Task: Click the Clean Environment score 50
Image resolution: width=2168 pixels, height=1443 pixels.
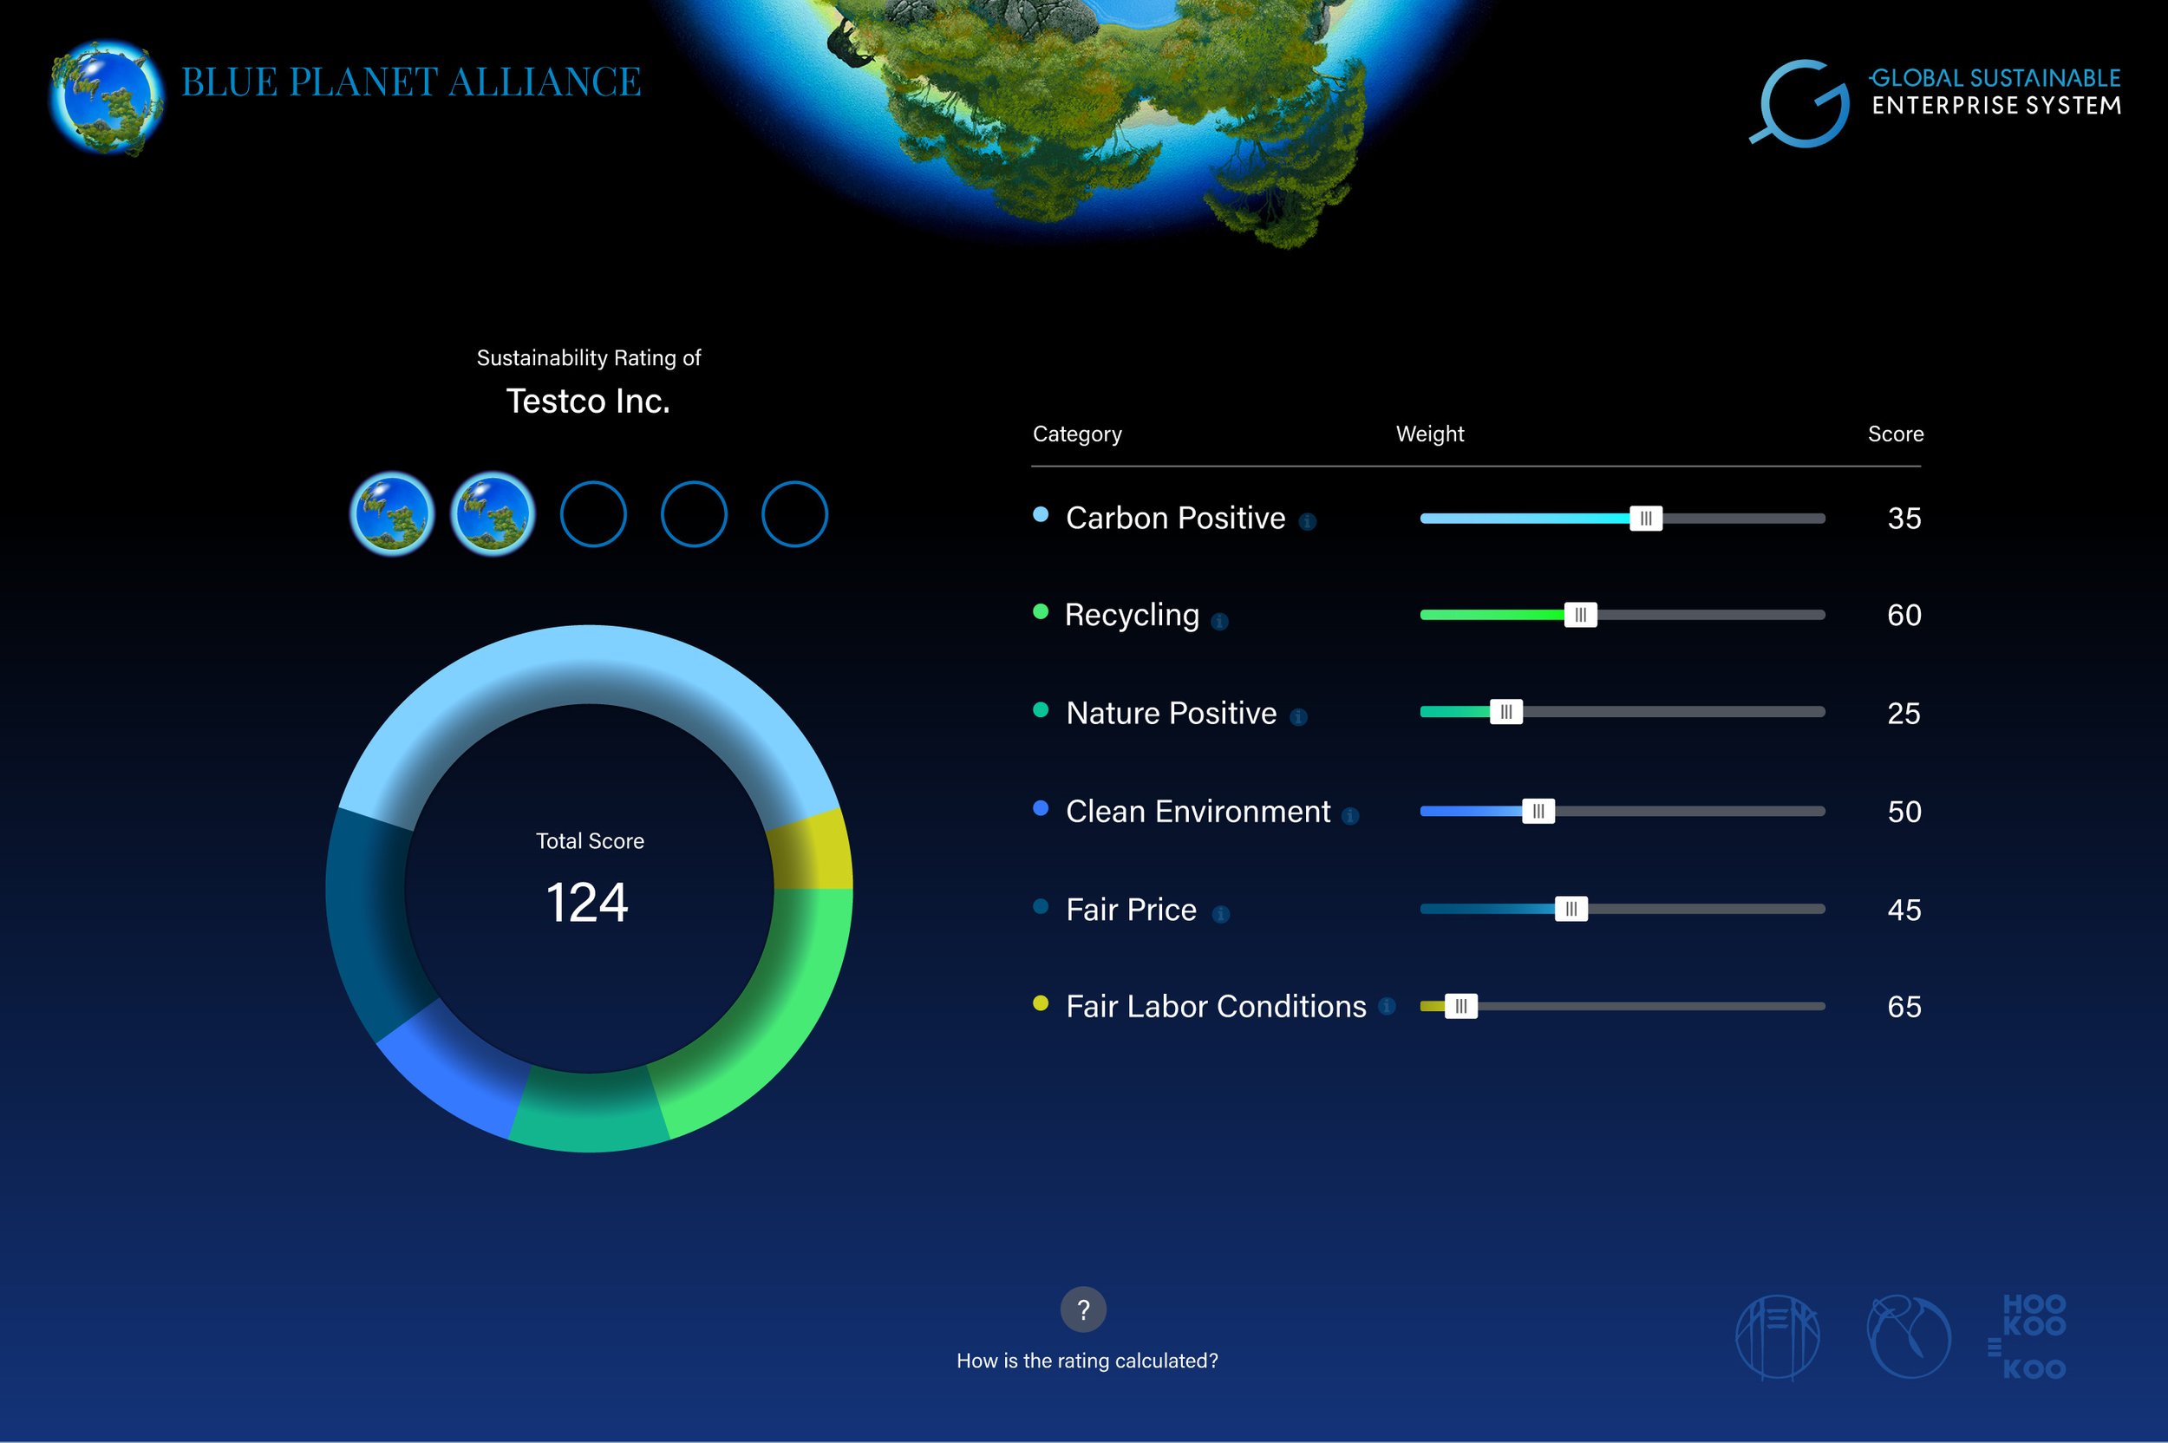Action: (x=1904, y=812)
